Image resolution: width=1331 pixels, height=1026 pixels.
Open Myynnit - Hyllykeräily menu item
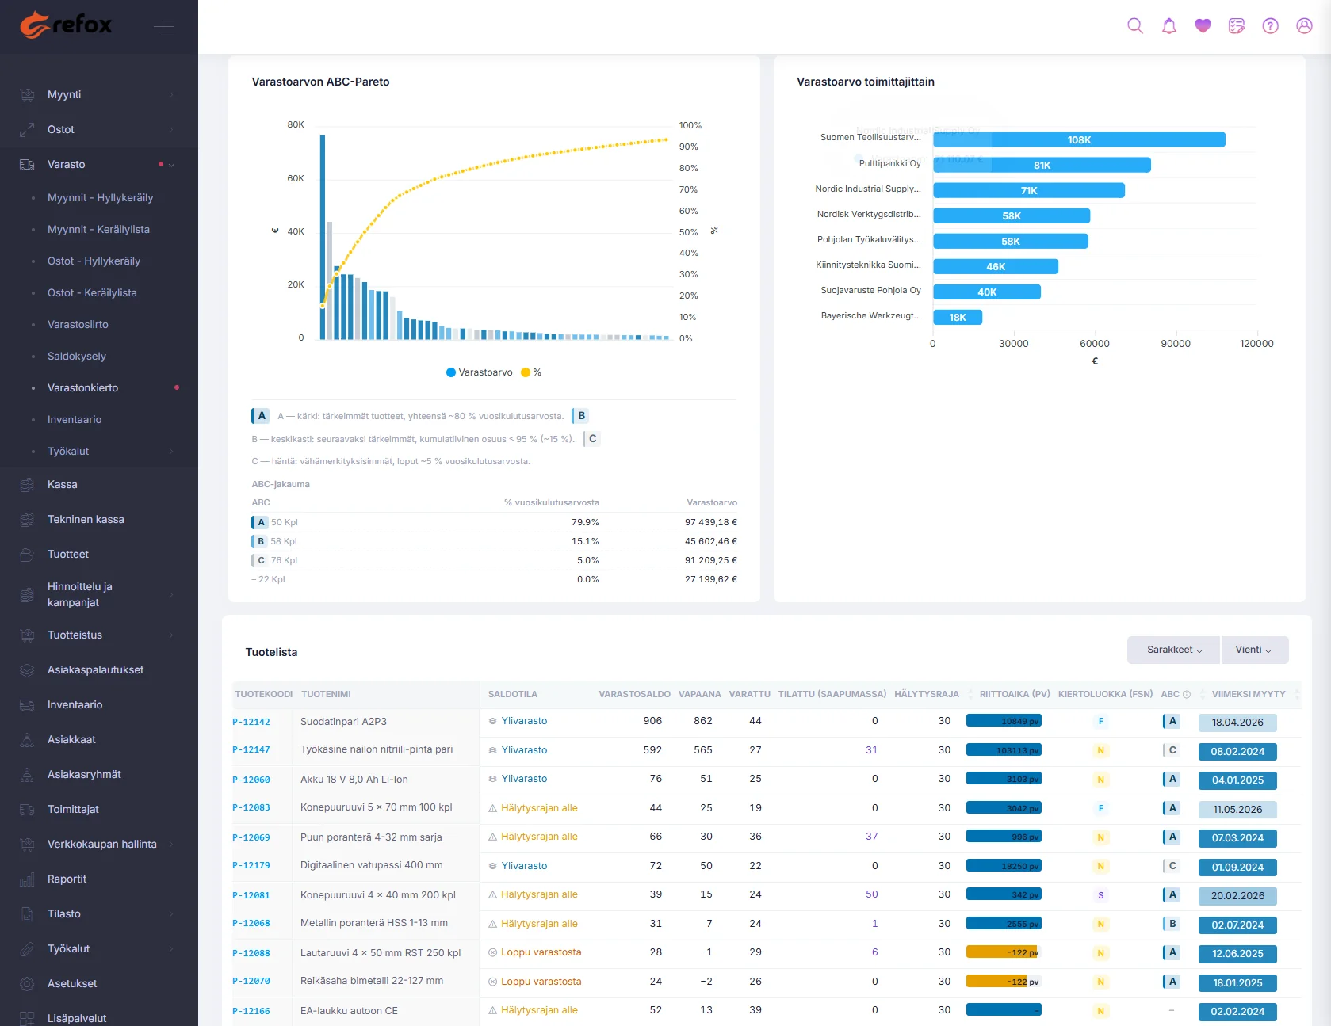pos(100,198)
